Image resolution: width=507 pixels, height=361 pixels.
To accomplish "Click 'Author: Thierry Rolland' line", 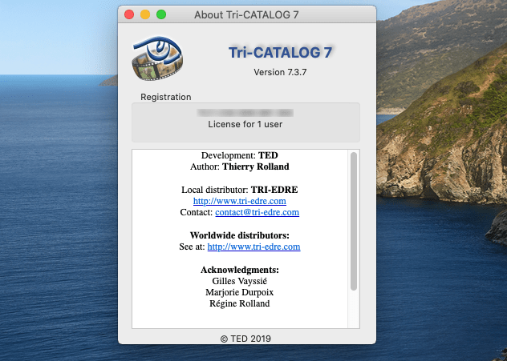I will click(x=240, y=166).
